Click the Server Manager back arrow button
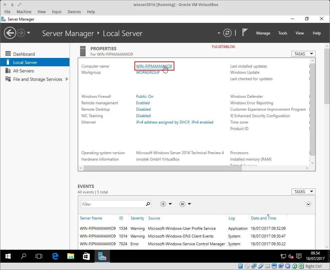This screenshot has height=270, width=330. (10, 33)
